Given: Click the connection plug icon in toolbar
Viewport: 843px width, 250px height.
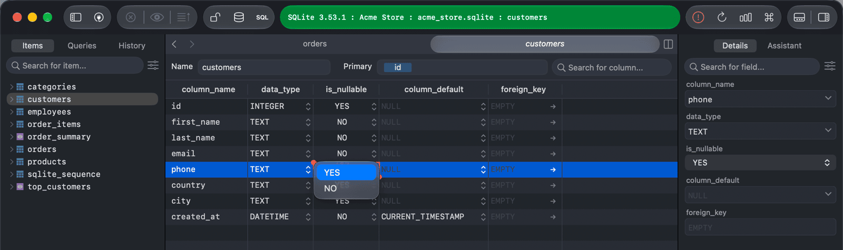Looking at the screenshot, I should pyautogui.click(x=99, y=17).
